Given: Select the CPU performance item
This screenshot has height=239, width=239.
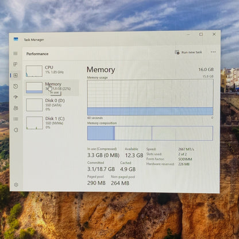Looking at the screenshot, I should 52,71.
